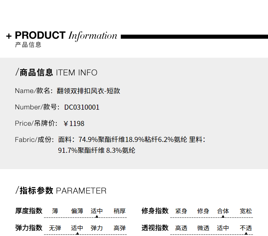Click the fit index marker triangle under 合体
This screenshot has height=236, width=268.
click(x=223, y=217)
